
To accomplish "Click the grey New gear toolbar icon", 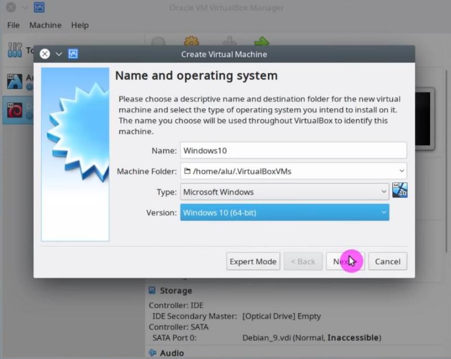I will click(x=158, y=41).
